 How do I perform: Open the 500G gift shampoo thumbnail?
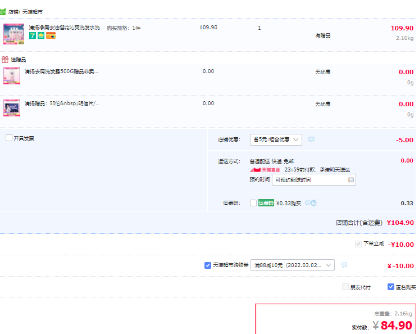click(12, 76)
